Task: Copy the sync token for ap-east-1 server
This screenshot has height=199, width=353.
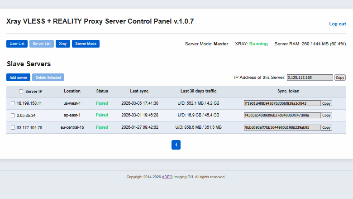Action: click(326, 116)
